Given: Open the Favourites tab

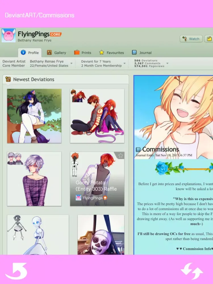Looking at the screenshot, I should point(112,53).
